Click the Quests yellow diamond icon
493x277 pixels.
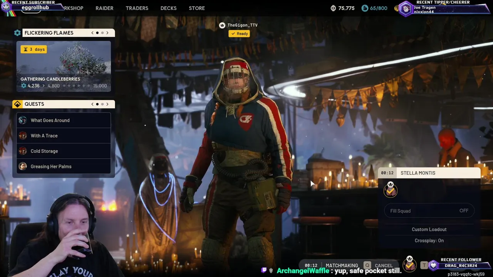point(17,104)
